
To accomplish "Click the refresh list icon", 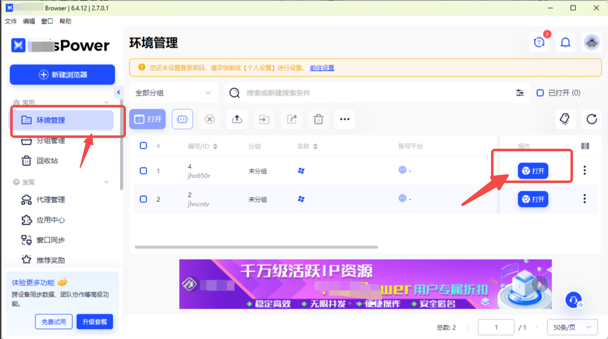I will pyautogui.click(x=591, y=119).
